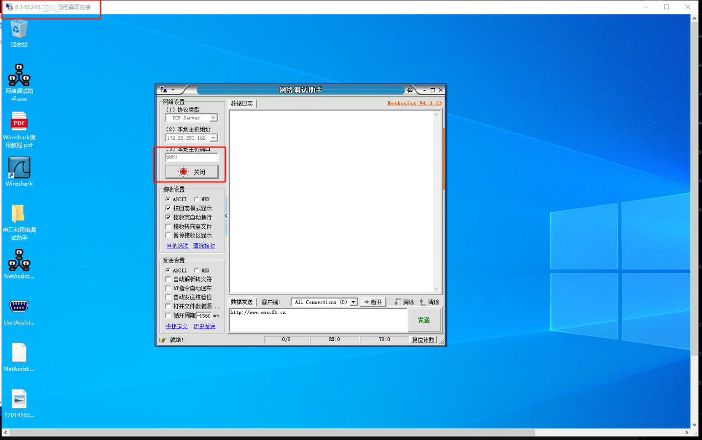This screenshot has height=440, width=702.
Task: Click the 清除接收 link
Action: 204,246
